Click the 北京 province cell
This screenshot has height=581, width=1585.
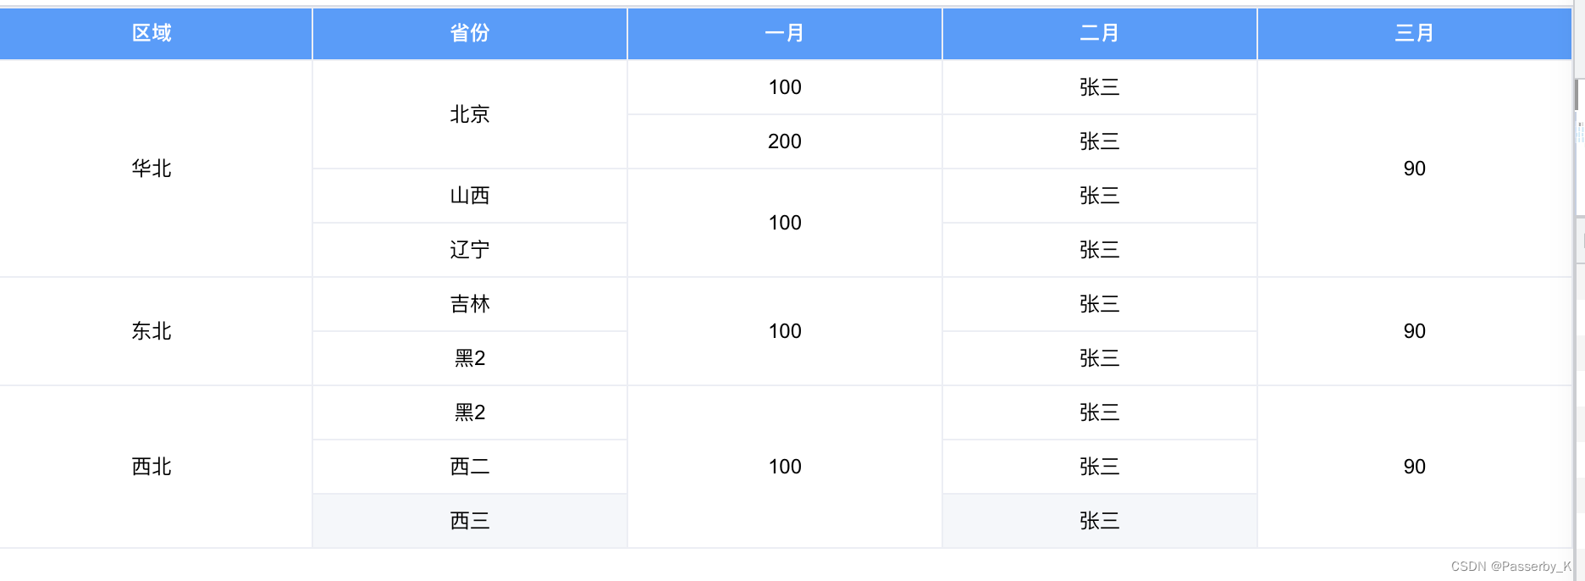point(469,114)
